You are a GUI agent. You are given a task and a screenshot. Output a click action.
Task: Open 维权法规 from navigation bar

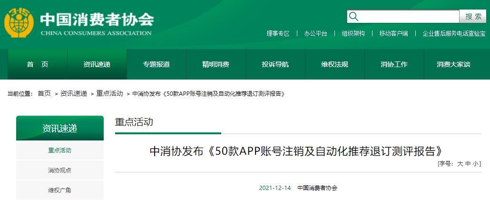click(334, 64)
